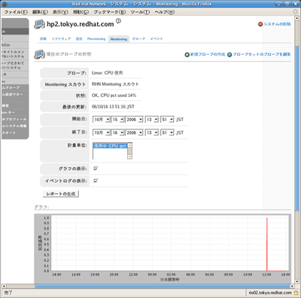The height and width of the screenshot is (298, 301).
Task: Click Firefox icon in title bar
Action: pyautogui.click(x=5, y=4)
